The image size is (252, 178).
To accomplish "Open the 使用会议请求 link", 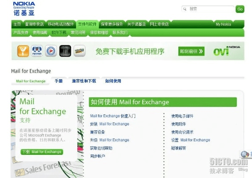I will [182, 132].
